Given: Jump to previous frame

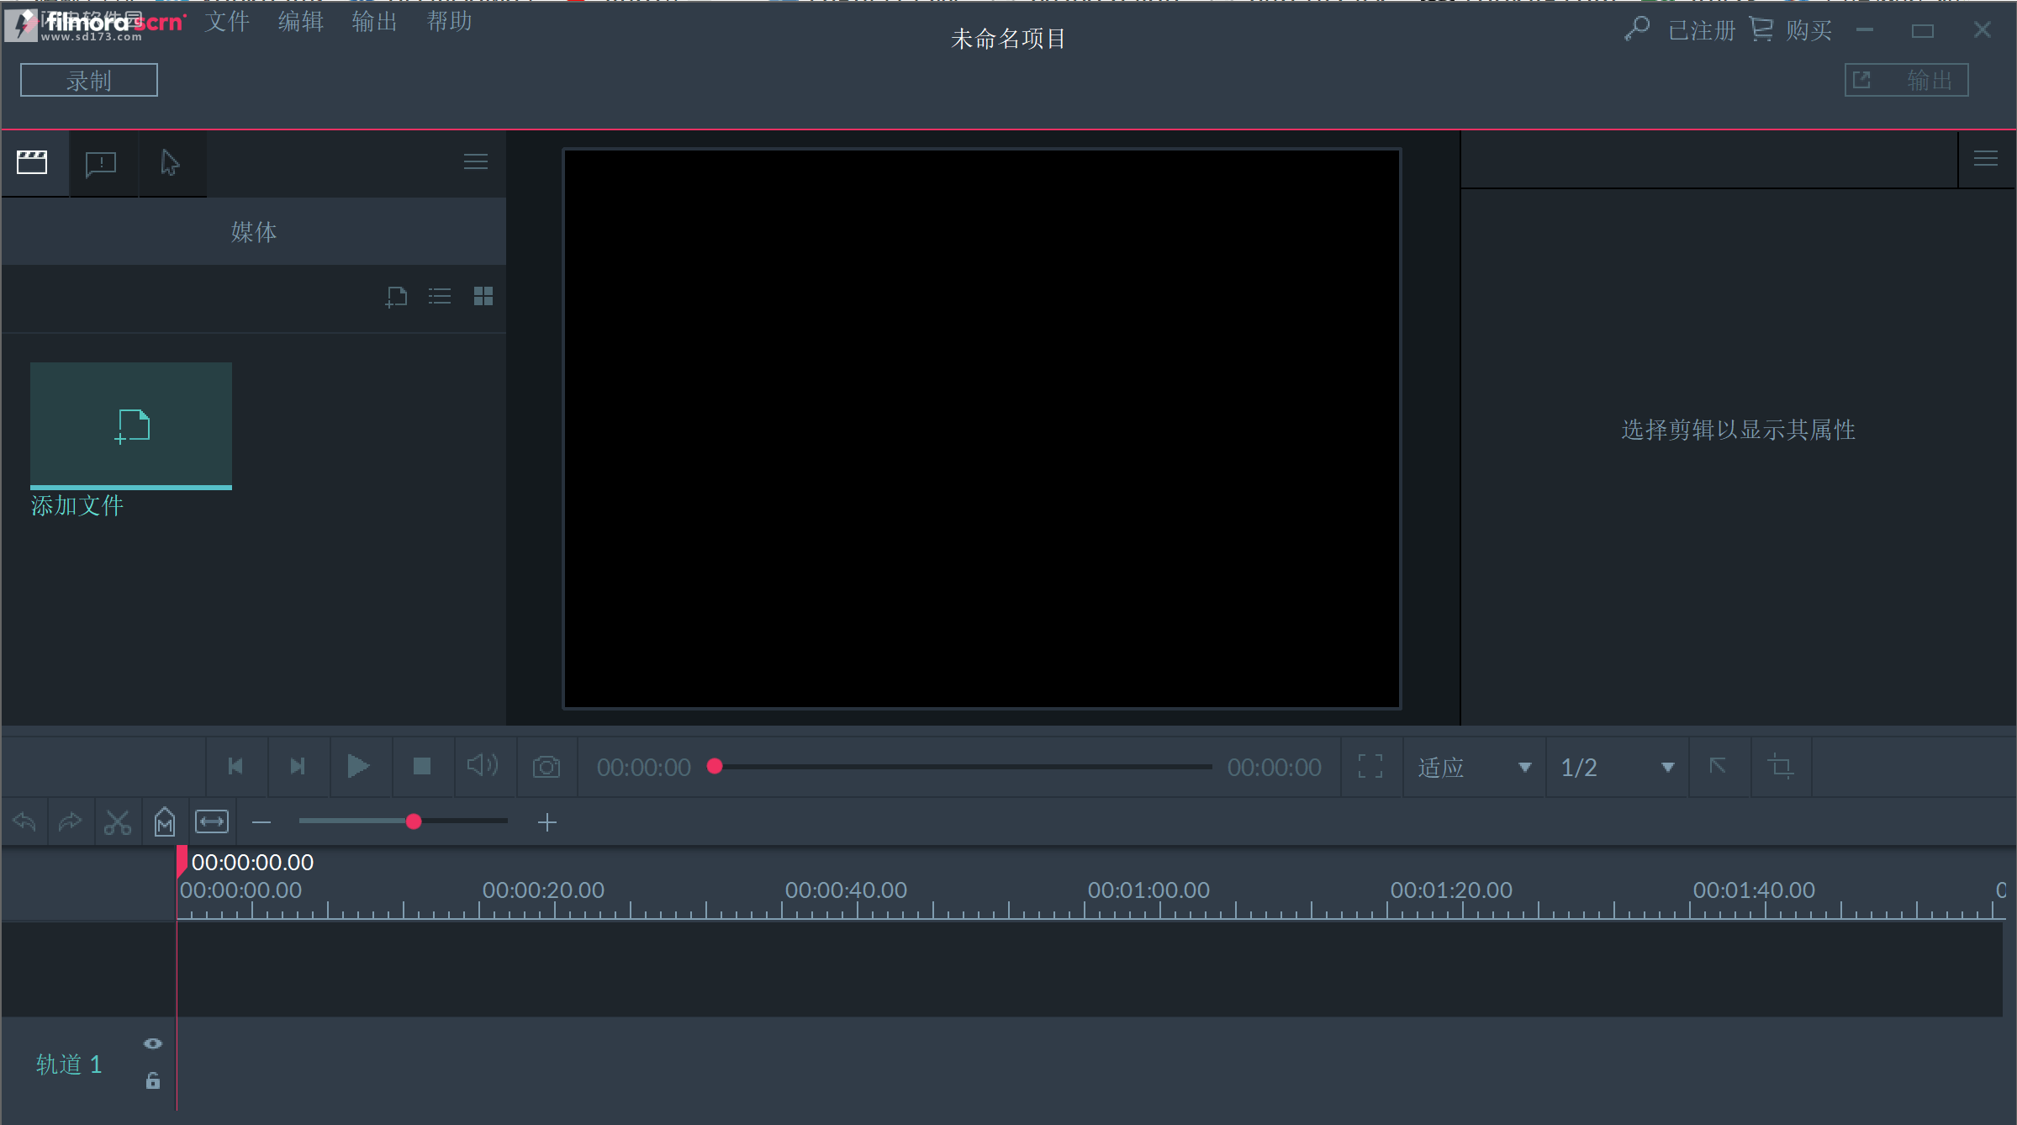Looking at the screenshot, I should [x=236, y=767].
